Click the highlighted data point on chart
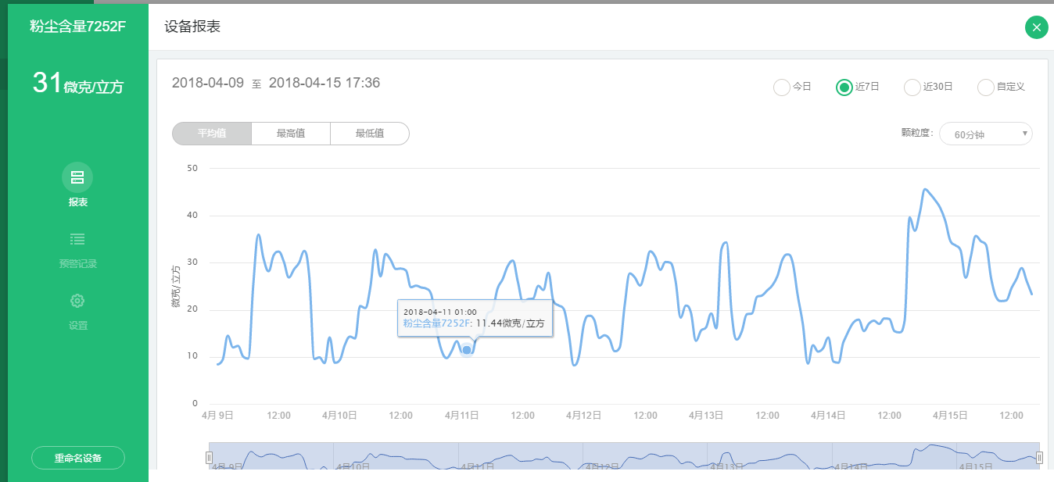This screenshot has height=482, width=1054. click(x=467, y=350)
